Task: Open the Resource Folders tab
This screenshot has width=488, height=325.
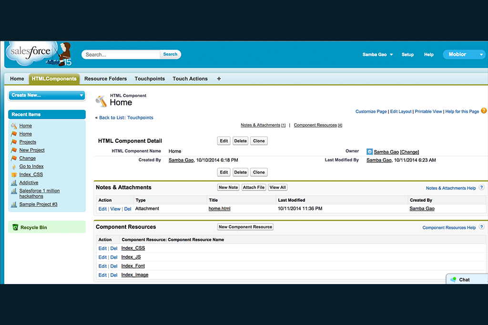Action: (x=105, y=79)
